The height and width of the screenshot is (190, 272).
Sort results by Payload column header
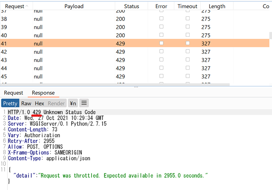[74, 6]
